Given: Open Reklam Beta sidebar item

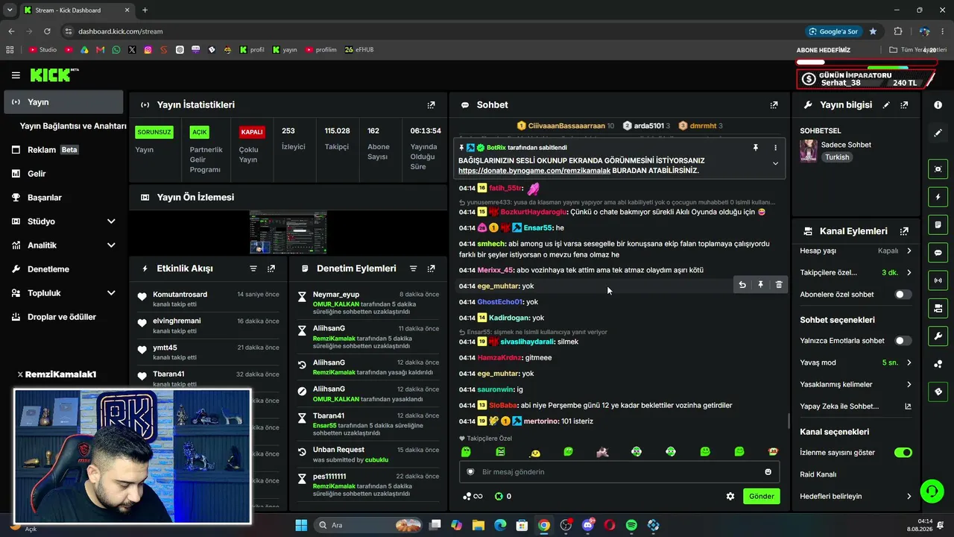Looking at the screenshot, I should point(64,150).
